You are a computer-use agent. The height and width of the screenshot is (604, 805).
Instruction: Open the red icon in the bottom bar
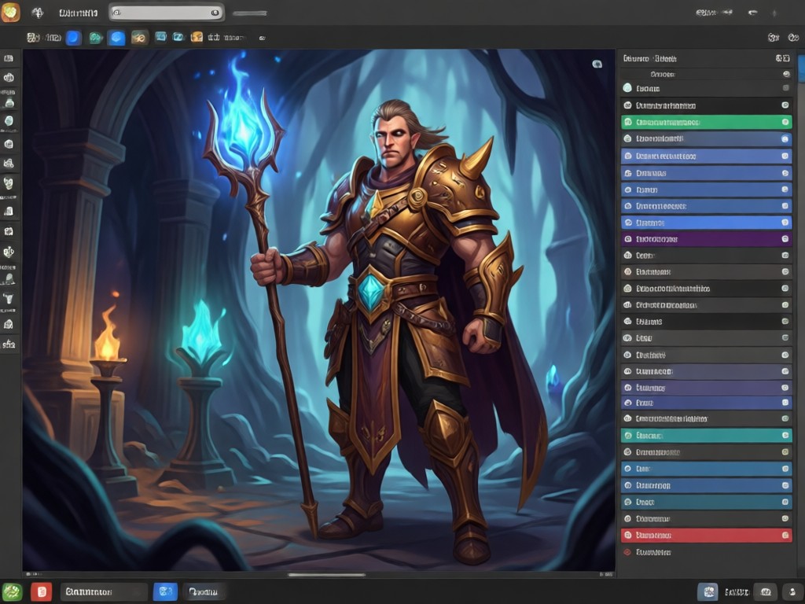41,591
